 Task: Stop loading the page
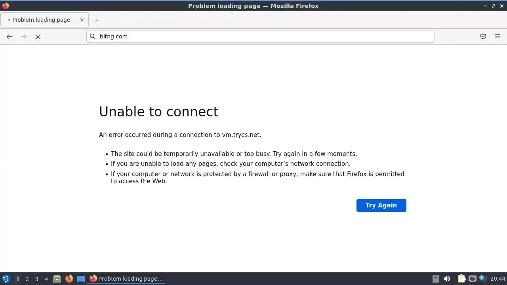click(38, 36)
